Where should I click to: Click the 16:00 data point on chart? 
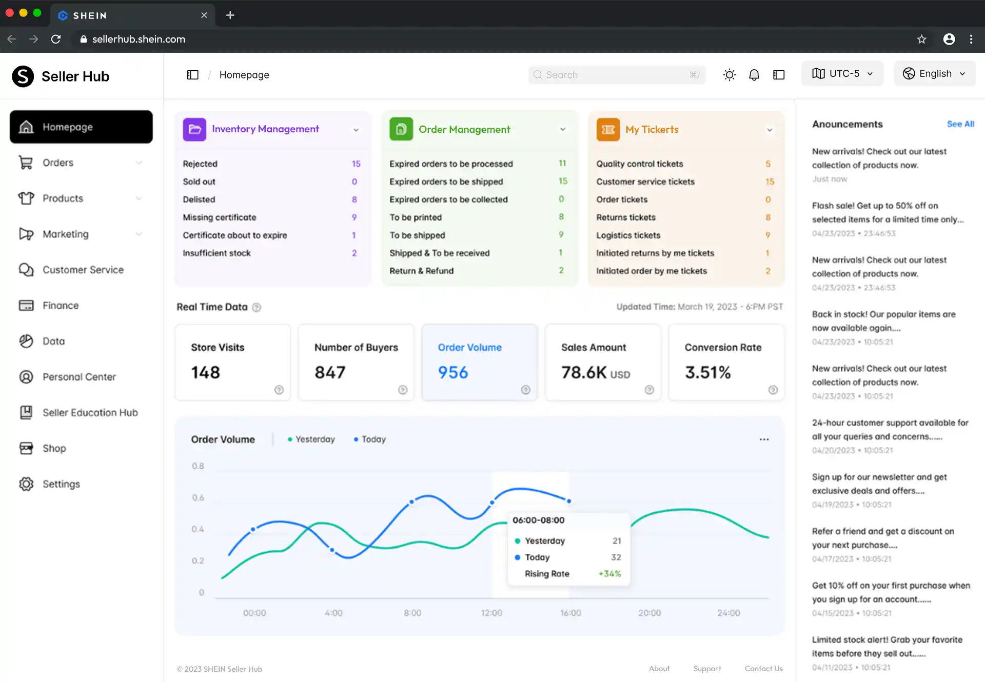pyautogui.click(x=569, y=501)
